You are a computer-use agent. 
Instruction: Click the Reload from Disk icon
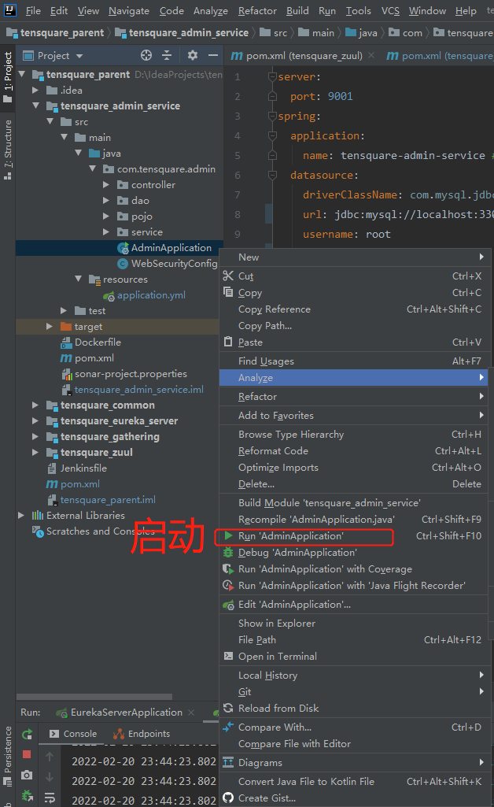pos(228,708)
